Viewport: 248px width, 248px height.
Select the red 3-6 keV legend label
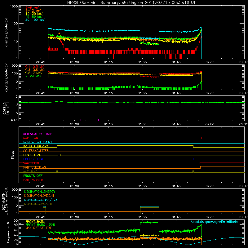click(32, 7)
